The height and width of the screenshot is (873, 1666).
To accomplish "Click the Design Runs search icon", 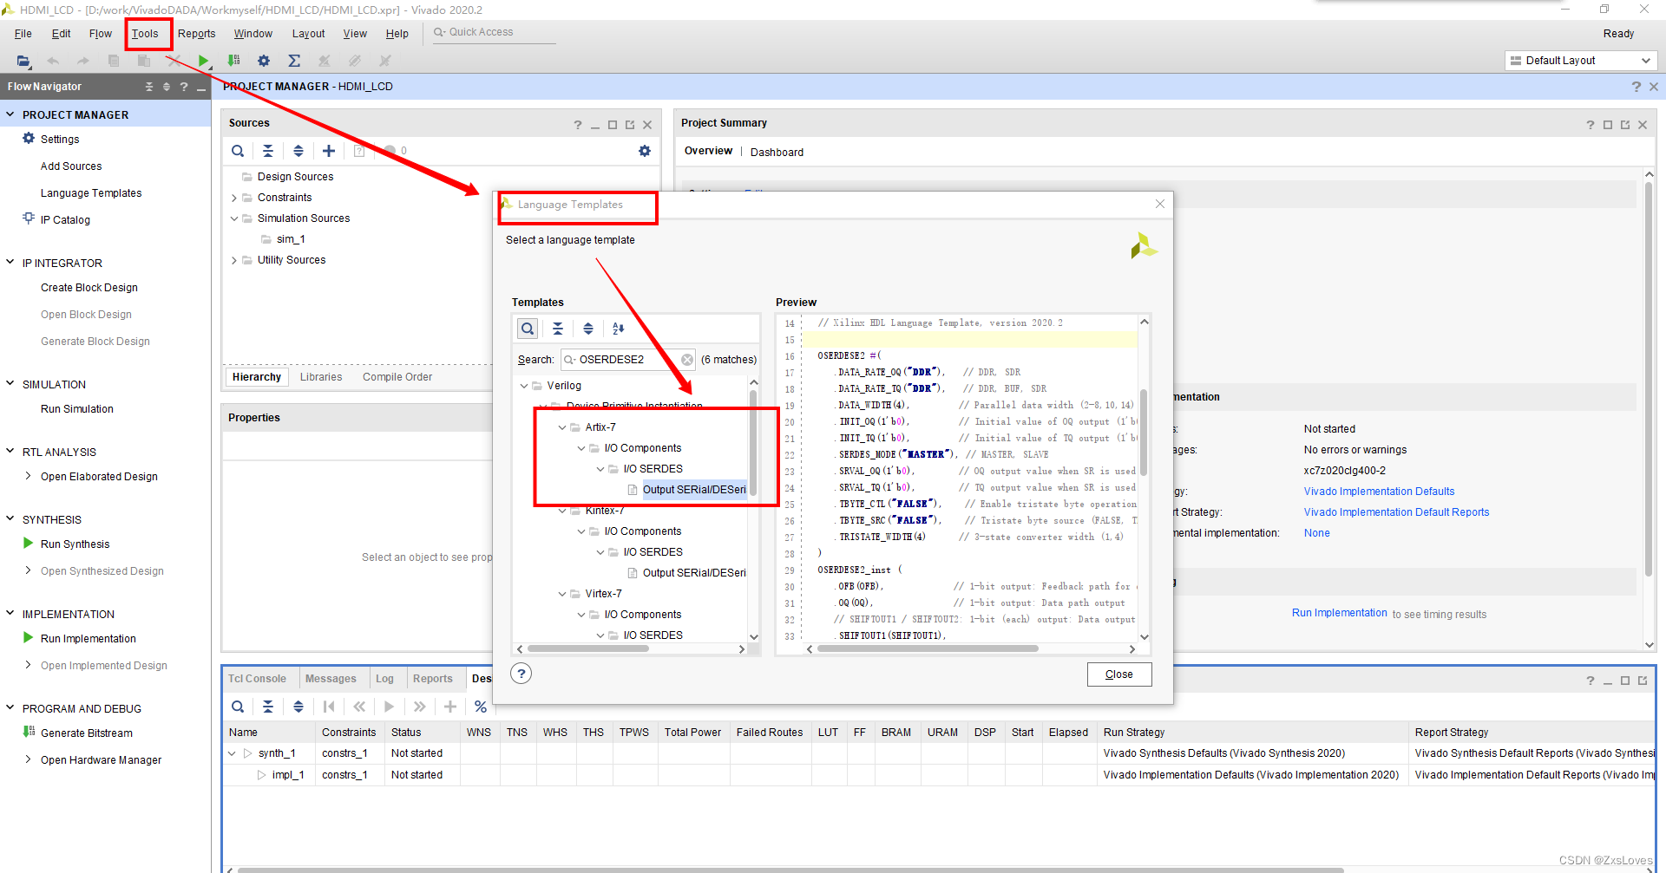I will pyautogui.click(x=238, y=707).
